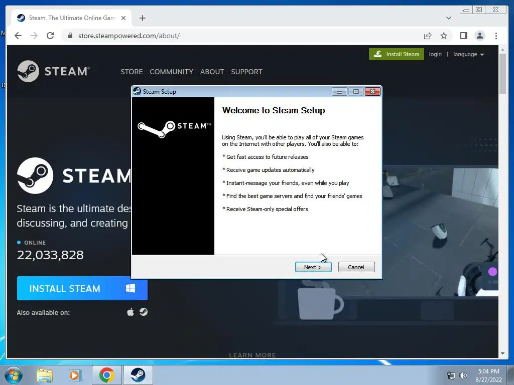Switch to Chrome in the taskbar
The height and width of the screenshot is (385, 514).
[106, 375]
